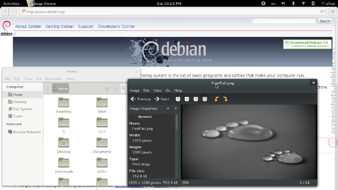Select the folder named C
Screen dimensions: 338x190
tap(64, 125)
